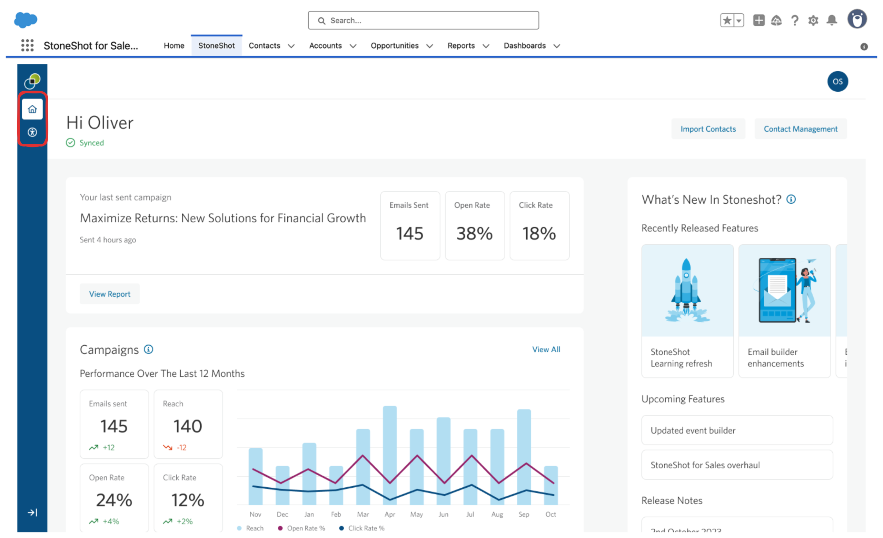Screen dimensions: 883x538
Task: Open the Trailhead guidance icon
Action: point(776,20)
